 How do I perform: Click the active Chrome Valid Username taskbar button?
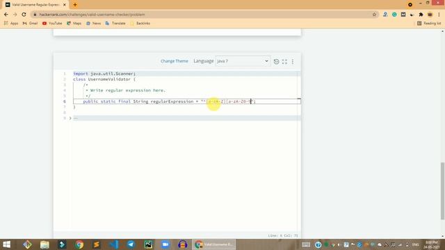click(x=214, y=244)
